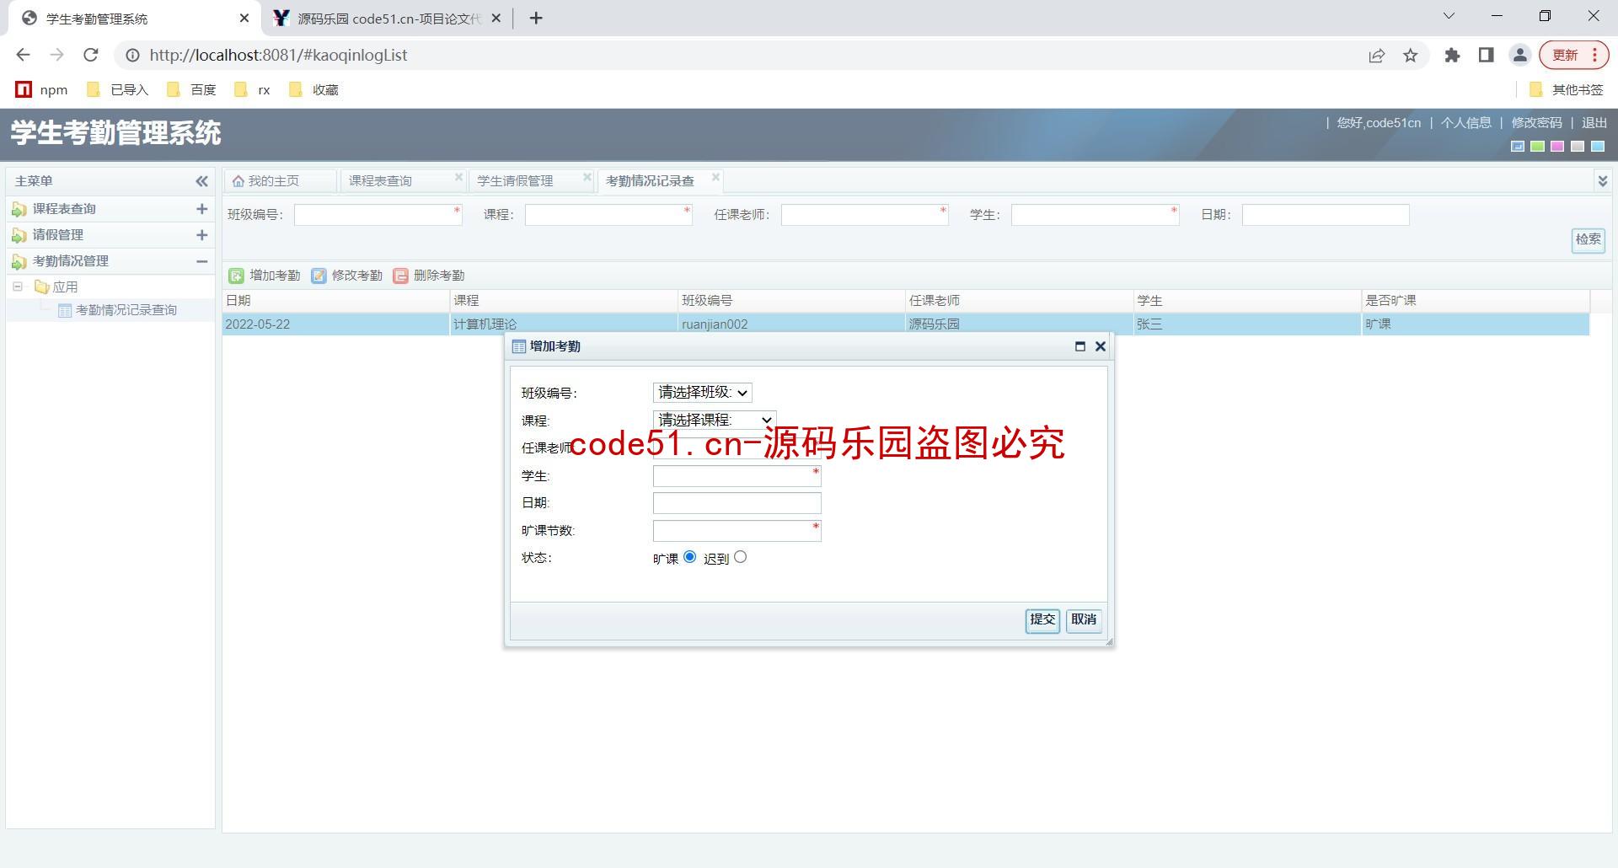This screenshot has height=868, width=1618.
Task: Click the 日期 field in dialog
Action: pyautogui.click(x=737, y=503)
